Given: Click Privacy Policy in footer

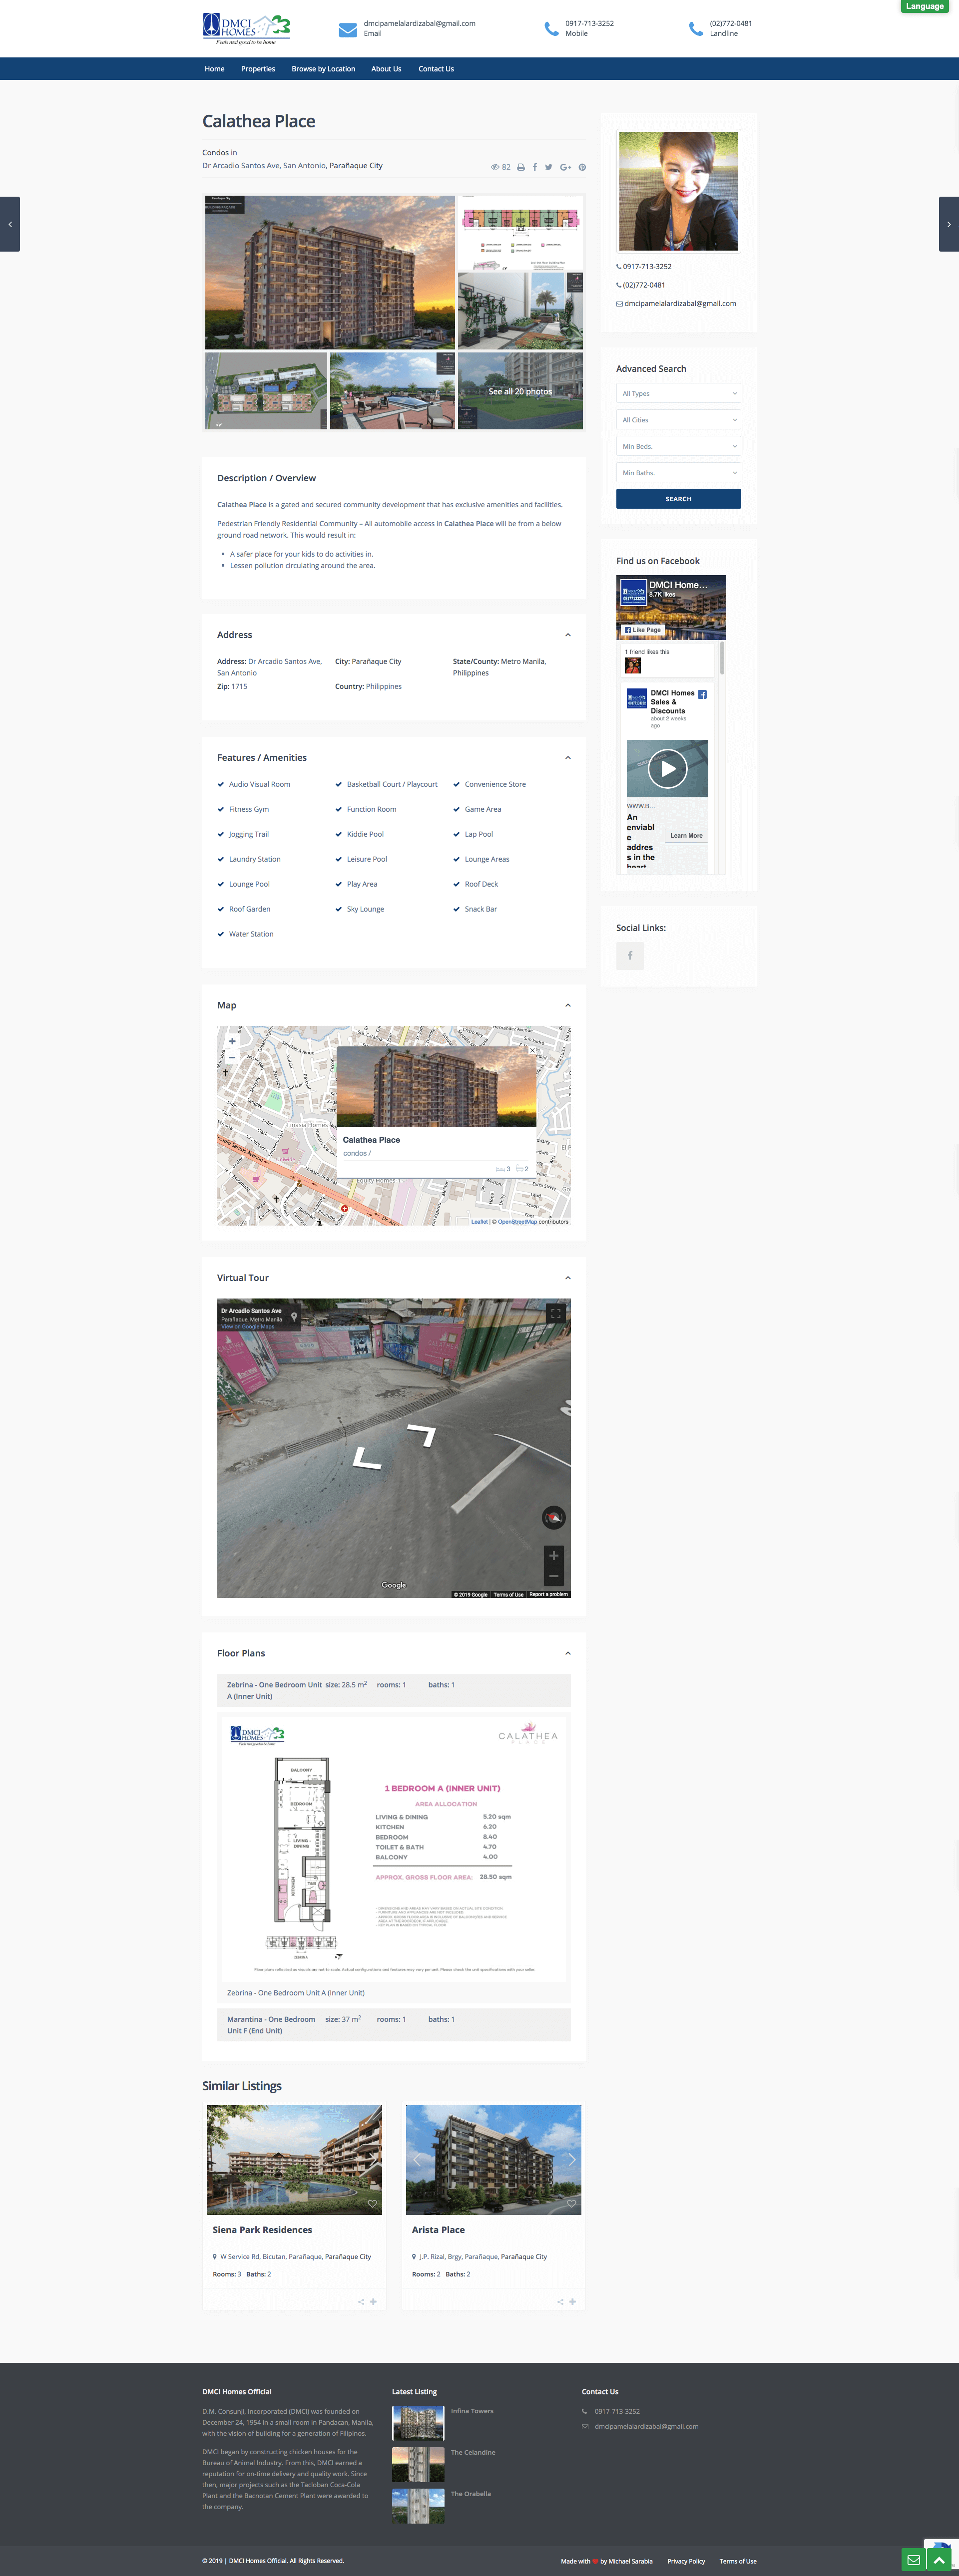Looking at the screenshot, I should tap(686, 2561).
